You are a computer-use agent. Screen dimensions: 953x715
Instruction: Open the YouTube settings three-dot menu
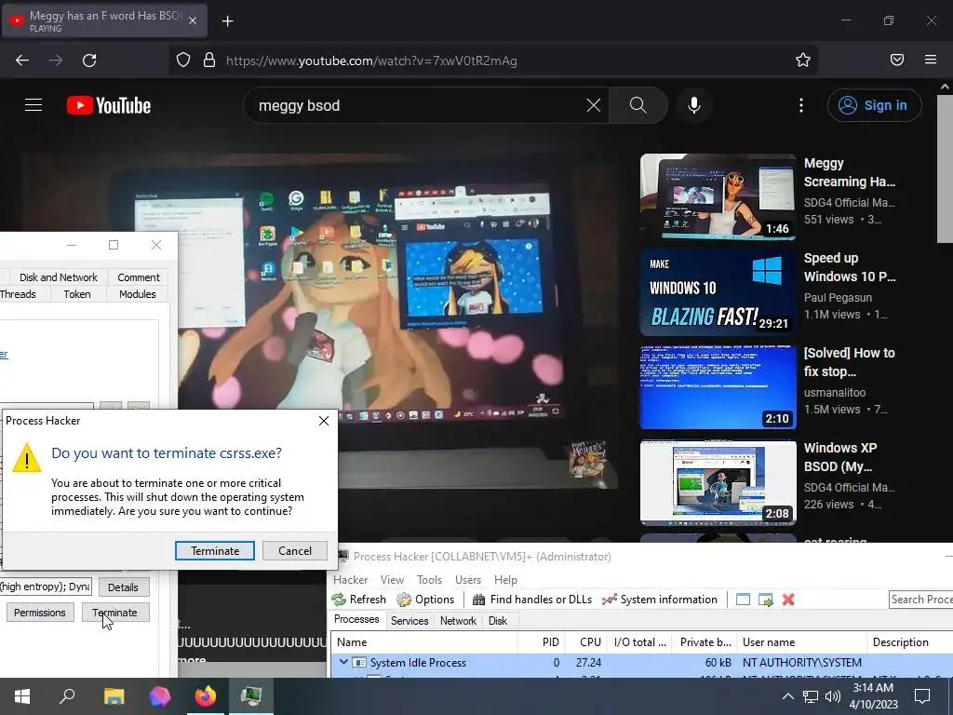(801, 105)
